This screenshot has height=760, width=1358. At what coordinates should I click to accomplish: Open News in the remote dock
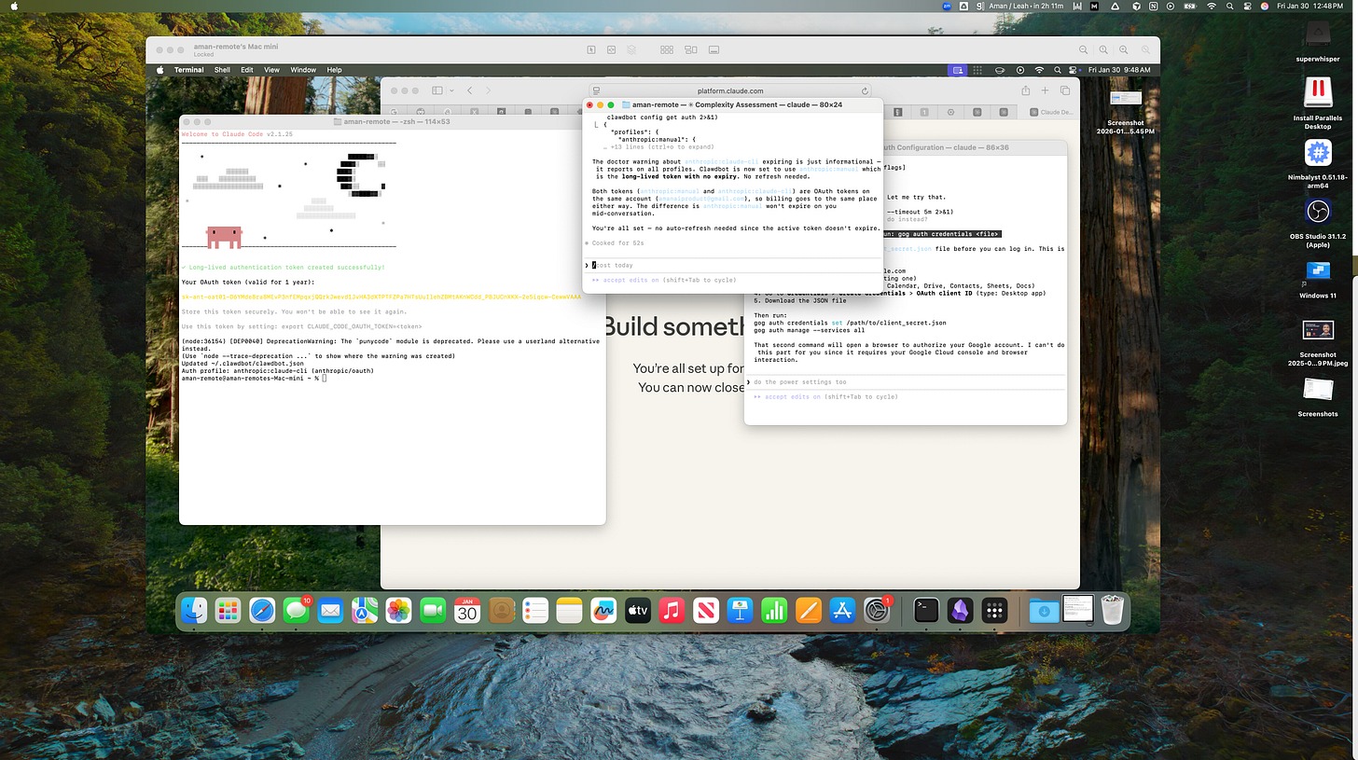[706, 611]
